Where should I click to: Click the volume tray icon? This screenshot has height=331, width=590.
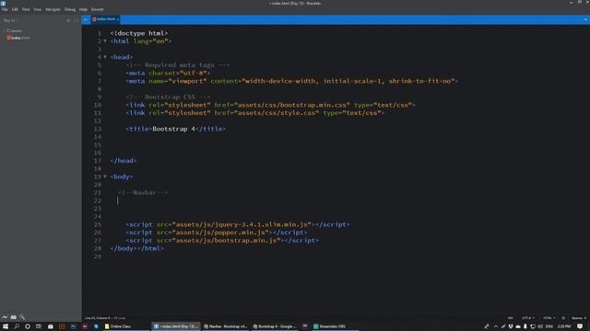click(540, 326)
